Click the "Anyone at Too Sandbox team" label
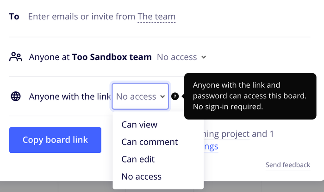The image size is (324, 192). pyautogui.click(x=90, y=57)
